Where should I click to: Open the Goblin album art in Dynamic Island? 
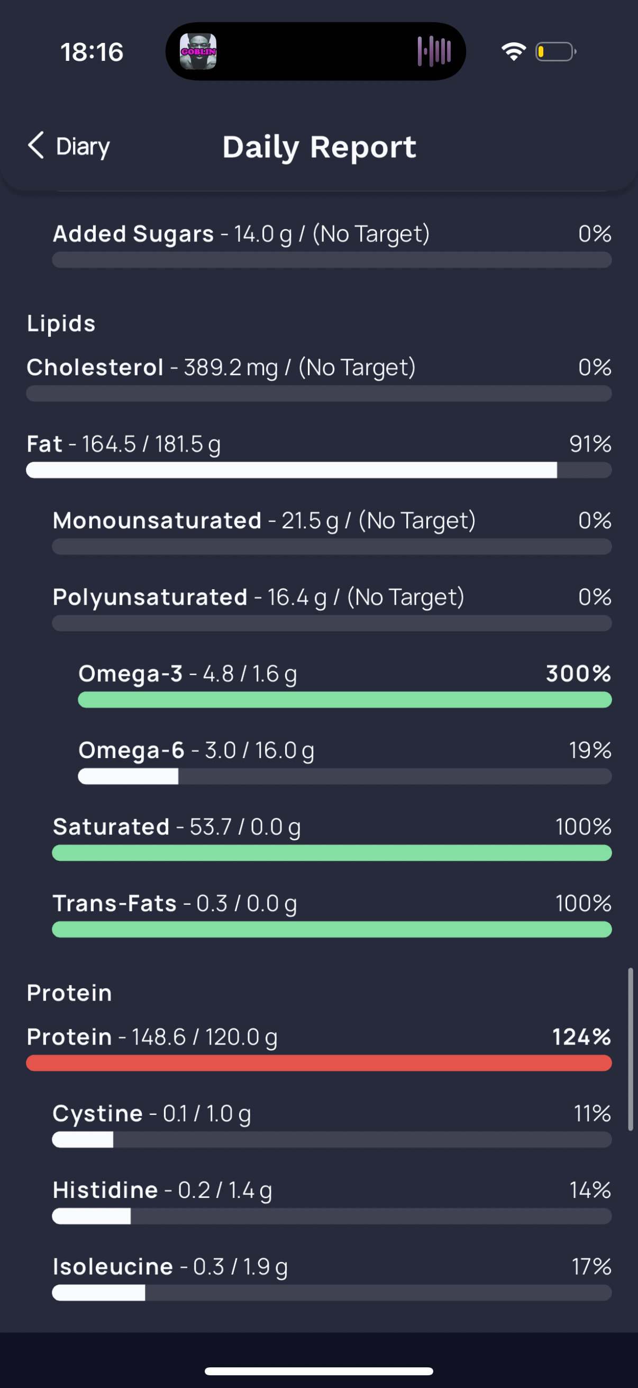[x=198, y=52]
